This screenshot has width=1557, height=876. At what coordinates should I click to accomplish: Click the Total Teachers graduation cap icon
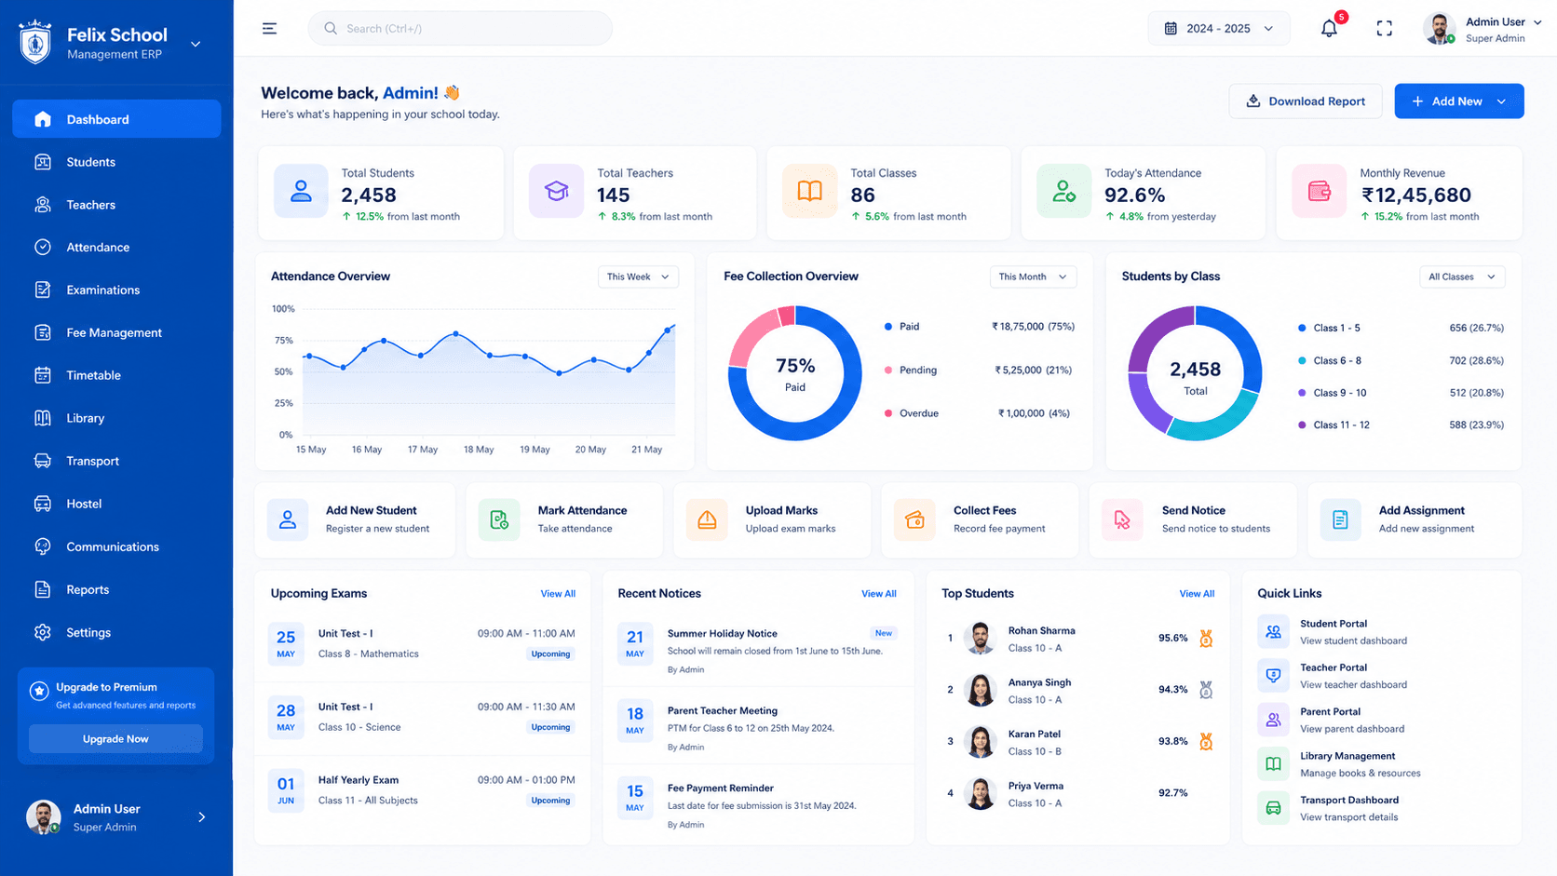tap(556, 191)
